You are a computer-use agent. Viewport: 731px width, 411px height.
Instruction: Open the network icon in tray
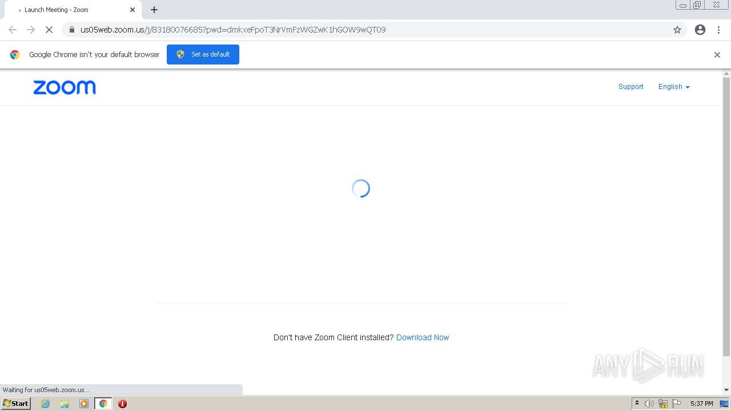[663, 404]
